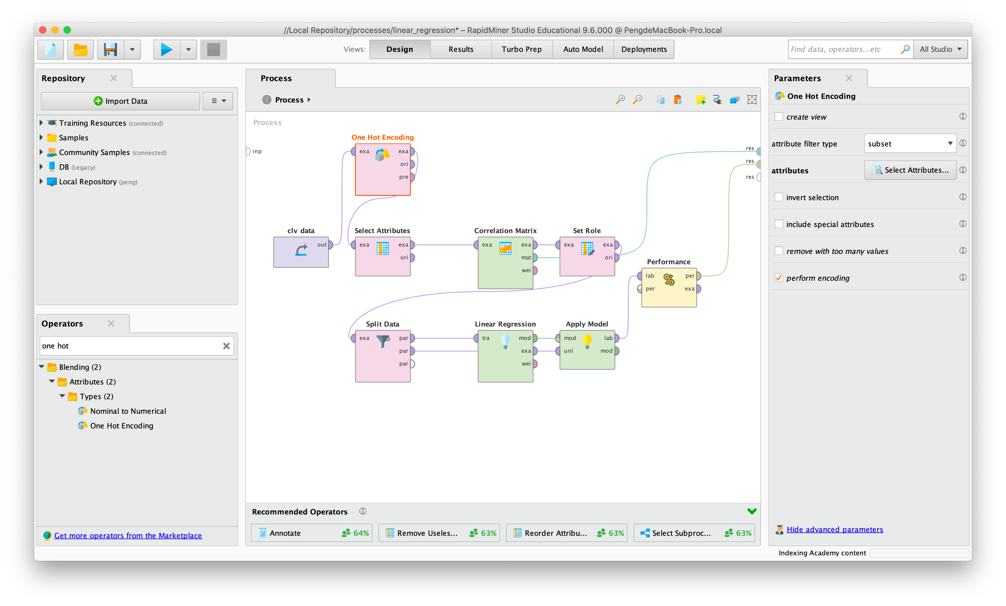Select the Set Role operator icon
Screen dimensions: 1006x606
click(x=587, y=248)
